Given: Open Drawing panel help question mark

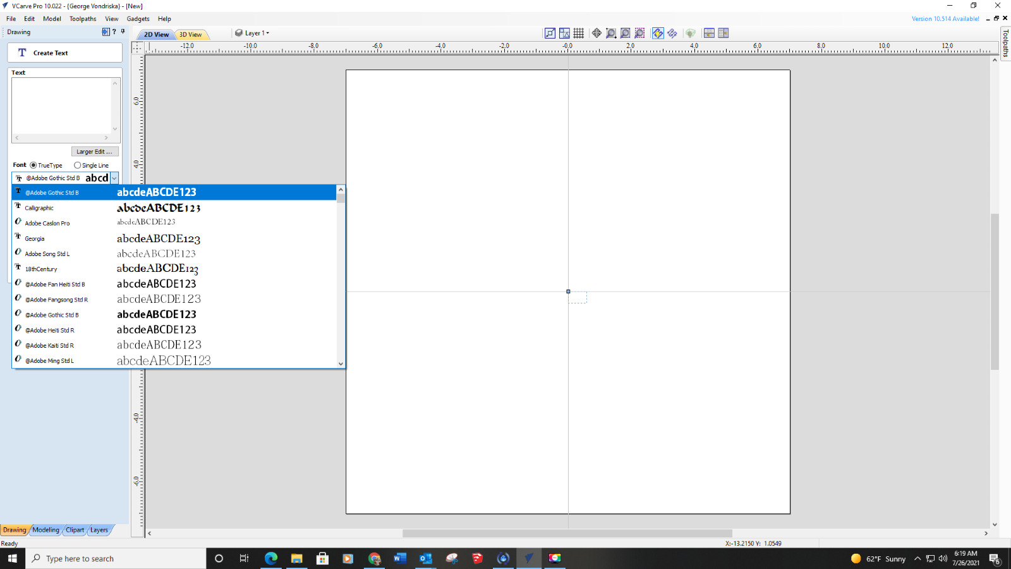Looking at the screenshot, I should tap(114, 32).
